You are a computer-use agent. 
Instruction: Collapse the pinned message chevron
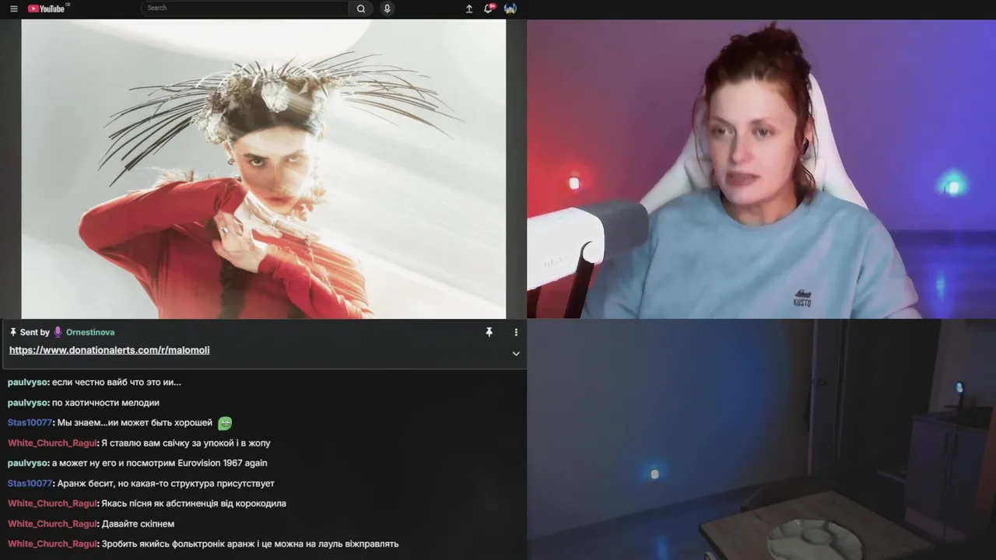click(515, 353)
